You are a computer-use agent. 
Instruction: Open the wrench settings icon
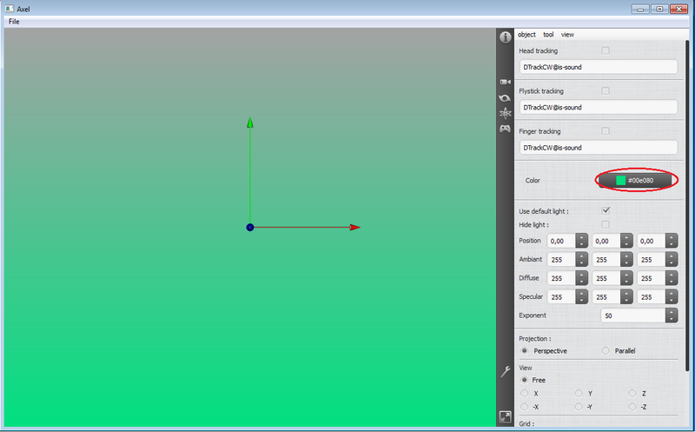click(505, 371)
